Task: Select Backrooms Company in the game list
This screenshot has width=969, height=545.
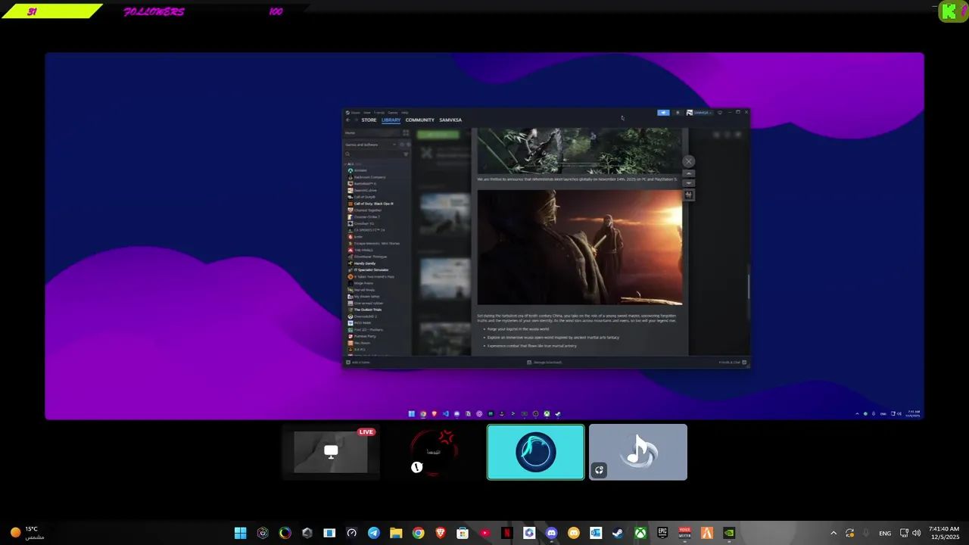Action: [369, 177]
